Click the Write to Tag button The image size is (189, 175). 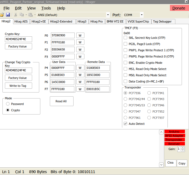click(18, 86)
